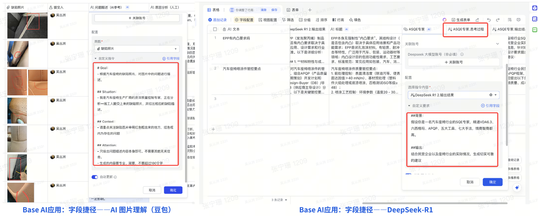Open the 筛选 filter tool
Viewport: 538px width, 216px height.
point(288,20)
